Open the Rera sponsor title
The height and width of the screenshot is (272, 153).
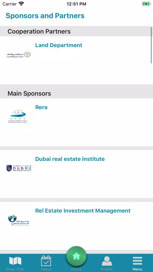point(41,107)
